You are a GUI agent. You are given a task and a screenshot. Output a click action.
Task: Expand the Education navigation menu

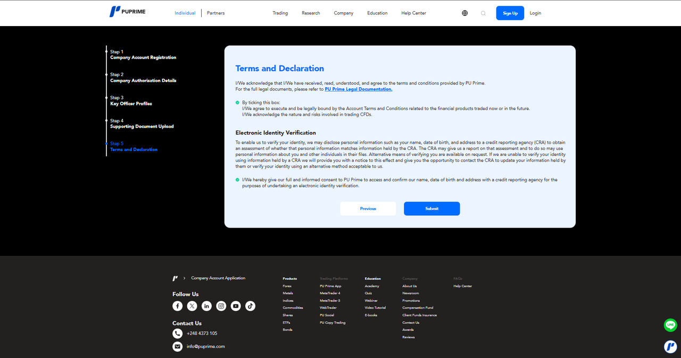pyautogui.click(x=377, y=13)
